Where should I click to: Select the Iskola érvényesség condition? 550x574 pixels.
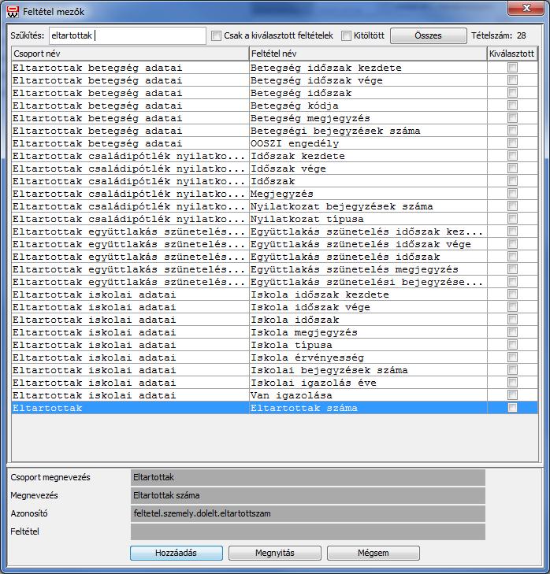coord(275,357)
